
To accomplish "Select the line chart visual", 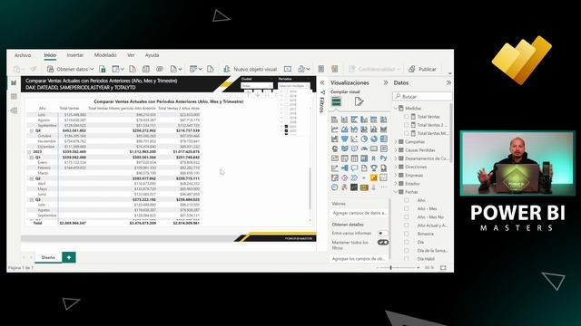I will point(335,129).
